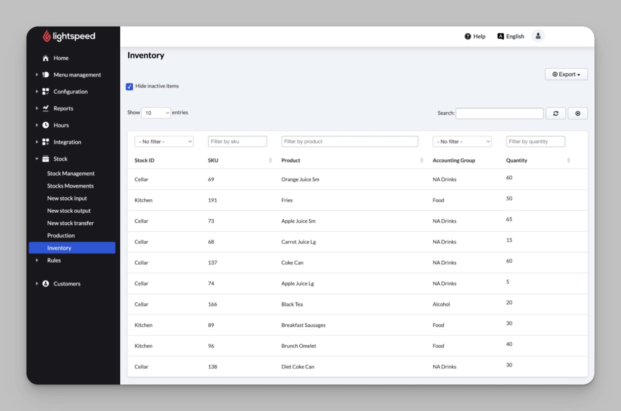This screenshot has height=411, width=621.
Task: Select the Apple Juice Sm row
Action: click(x=357, y=221)
